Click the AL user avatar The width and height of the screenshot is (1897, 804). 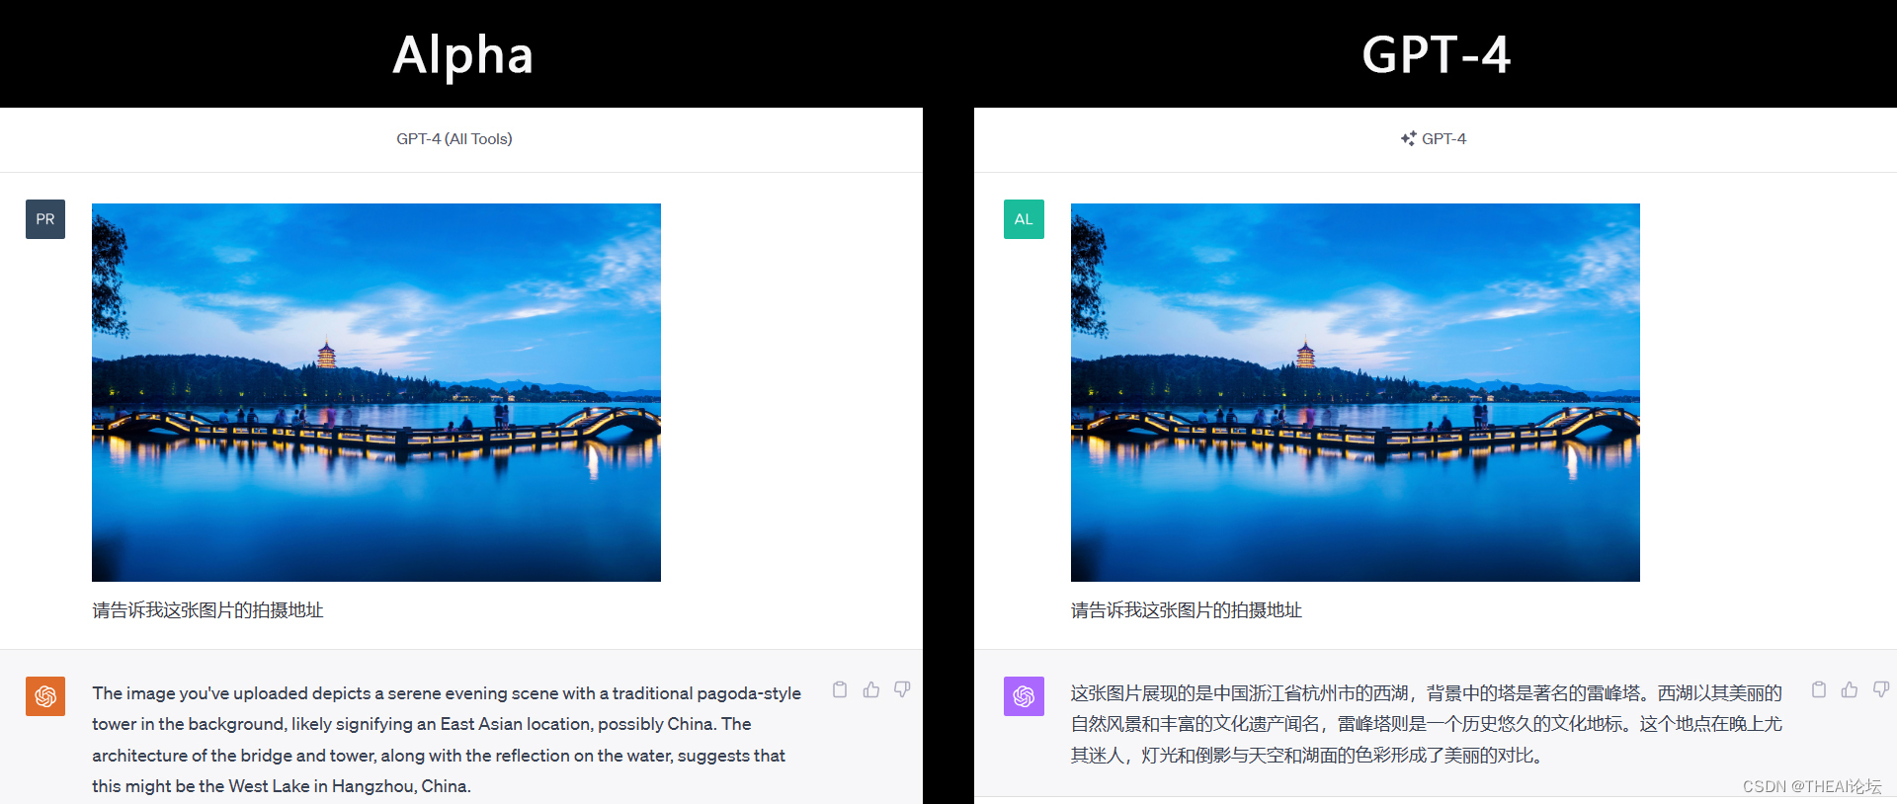point(1024,219)
